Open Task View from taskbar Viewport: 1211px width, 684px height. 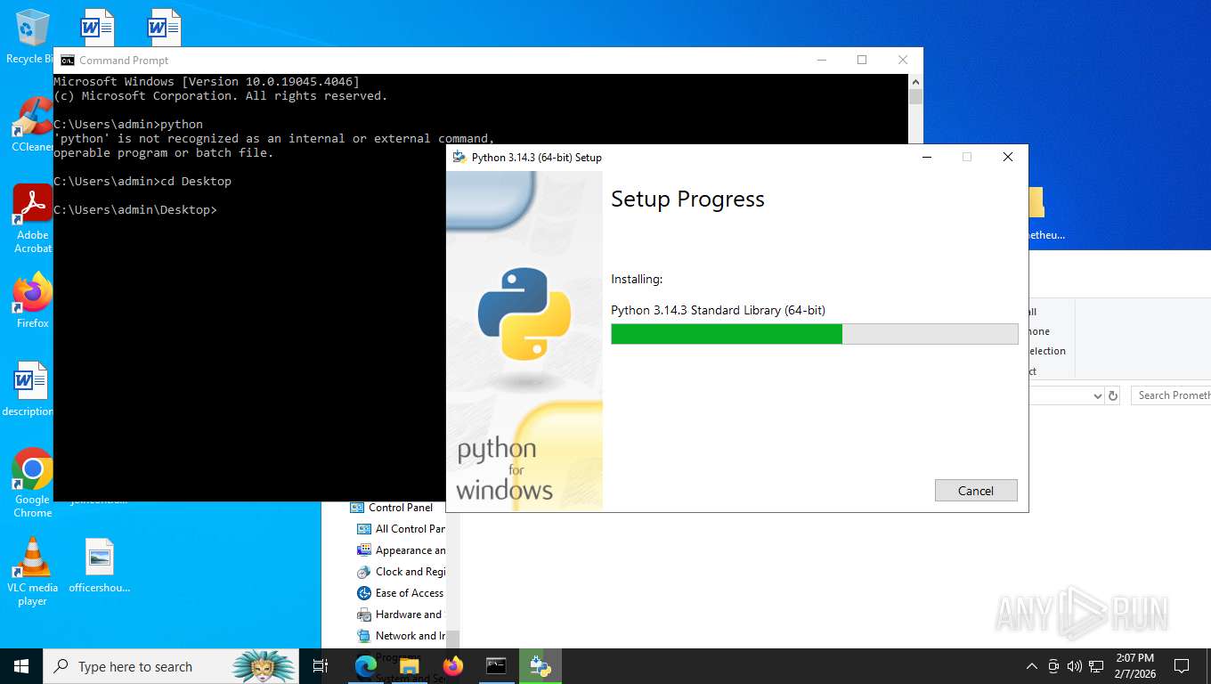pyautogui.click(x=321, y=666)
